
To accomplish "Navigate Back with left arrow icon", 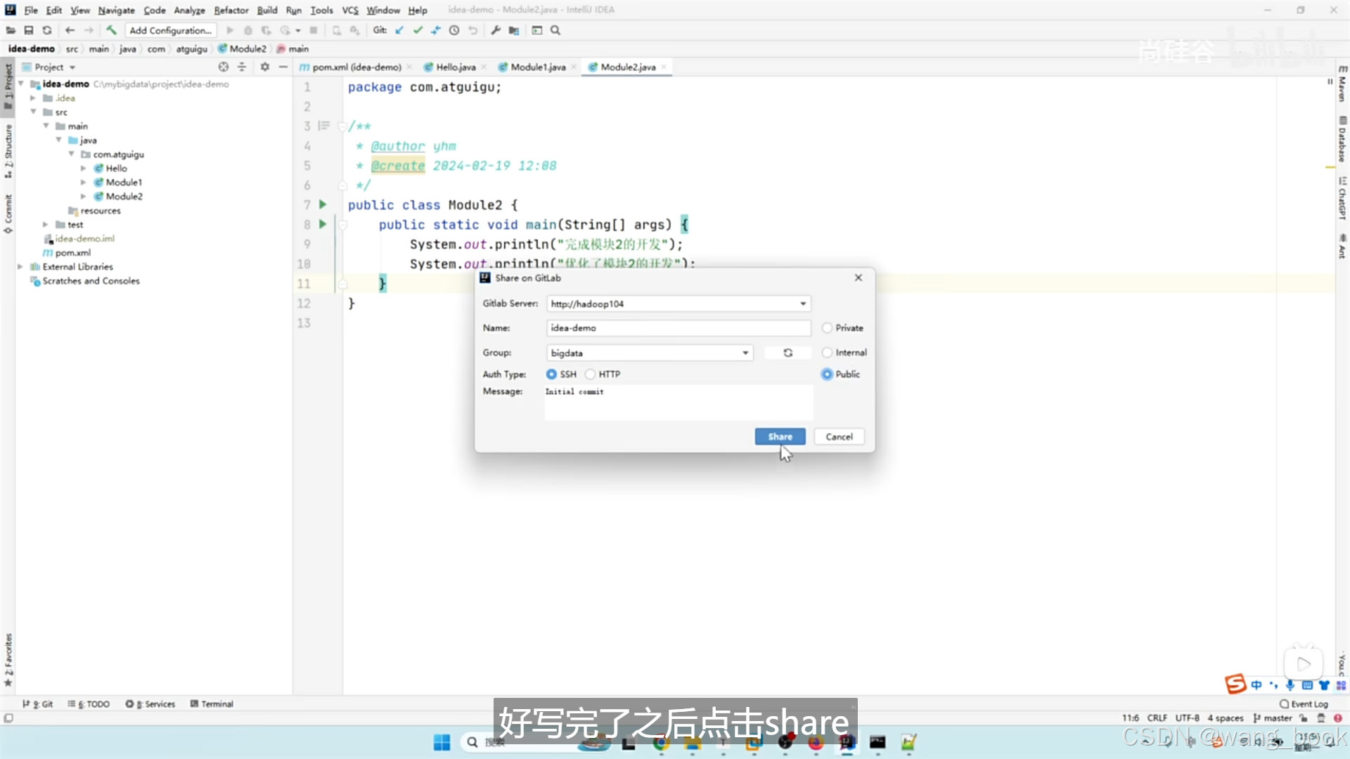I will [x=70, y=30].
